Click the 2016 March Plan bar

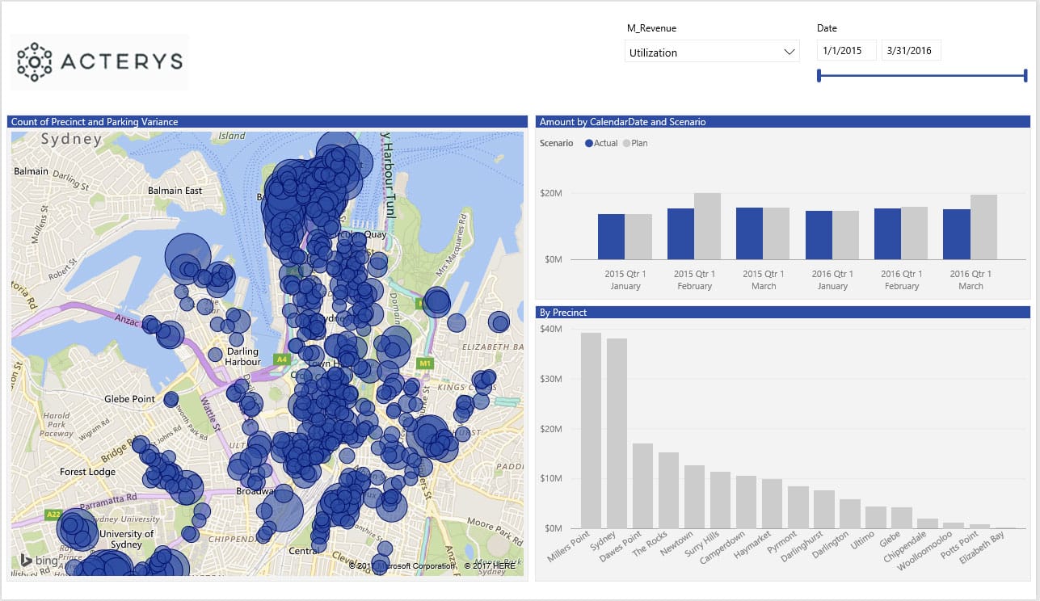click(x=983, y=227)
